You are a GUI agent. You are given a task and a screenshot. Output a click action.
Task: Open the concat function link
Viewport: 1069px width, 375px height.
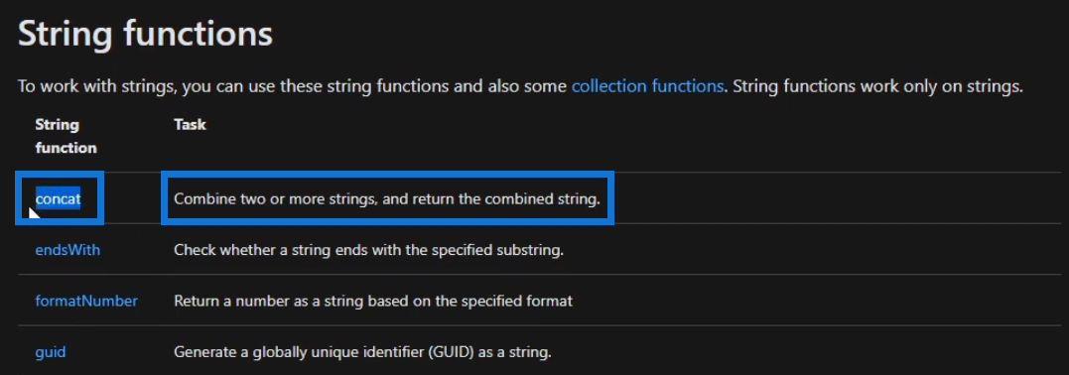click(58, 199)
